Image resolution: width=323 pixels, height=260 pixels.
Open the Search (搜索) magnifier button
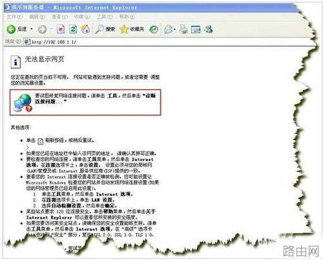coord(105,29)
